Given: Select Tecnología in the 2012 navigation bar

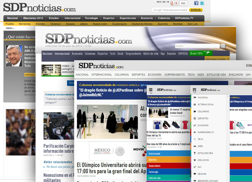Looking at the screenshot, I should coord(91,18).
